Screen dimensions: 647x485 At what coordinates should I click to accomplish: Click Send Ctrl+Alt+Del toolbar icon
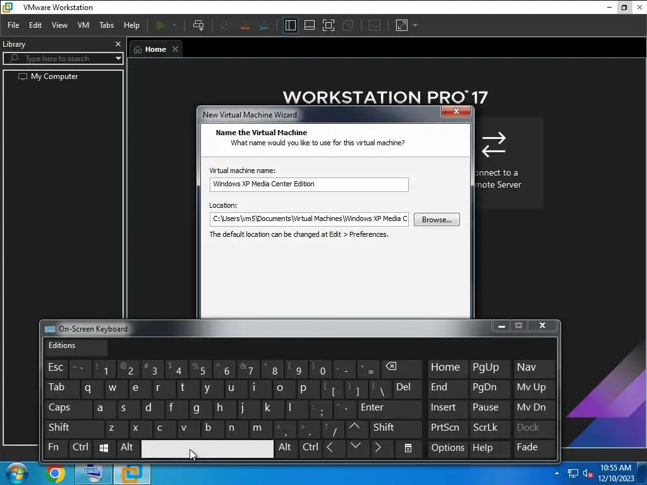198,25
